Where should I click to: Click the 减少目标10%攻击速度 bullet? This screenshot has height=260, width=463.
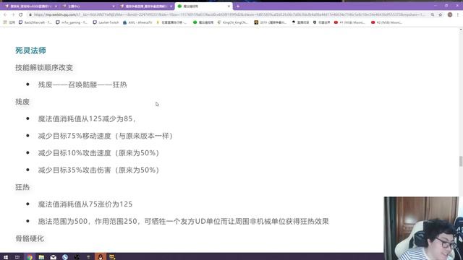(98, 153)
